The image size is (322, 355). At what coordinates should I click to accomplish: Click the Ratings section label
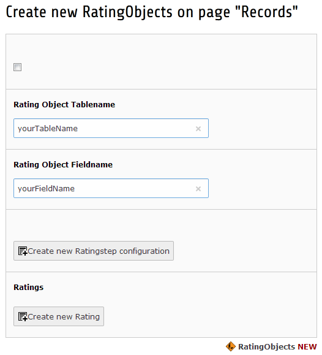(29, 288)
